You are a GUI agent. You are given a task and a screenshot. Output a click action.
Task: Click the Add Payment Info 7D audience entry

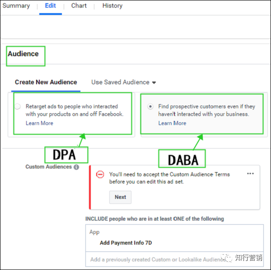(126, 243)
